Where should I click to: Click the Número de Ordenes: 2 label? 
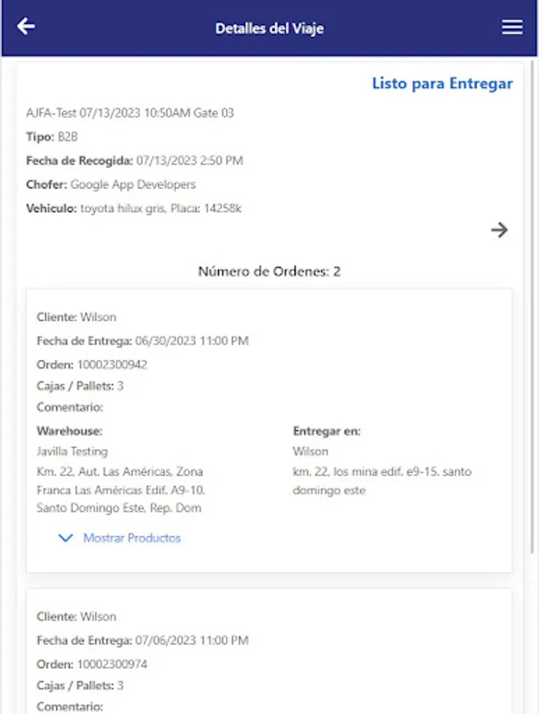(269, 271)
